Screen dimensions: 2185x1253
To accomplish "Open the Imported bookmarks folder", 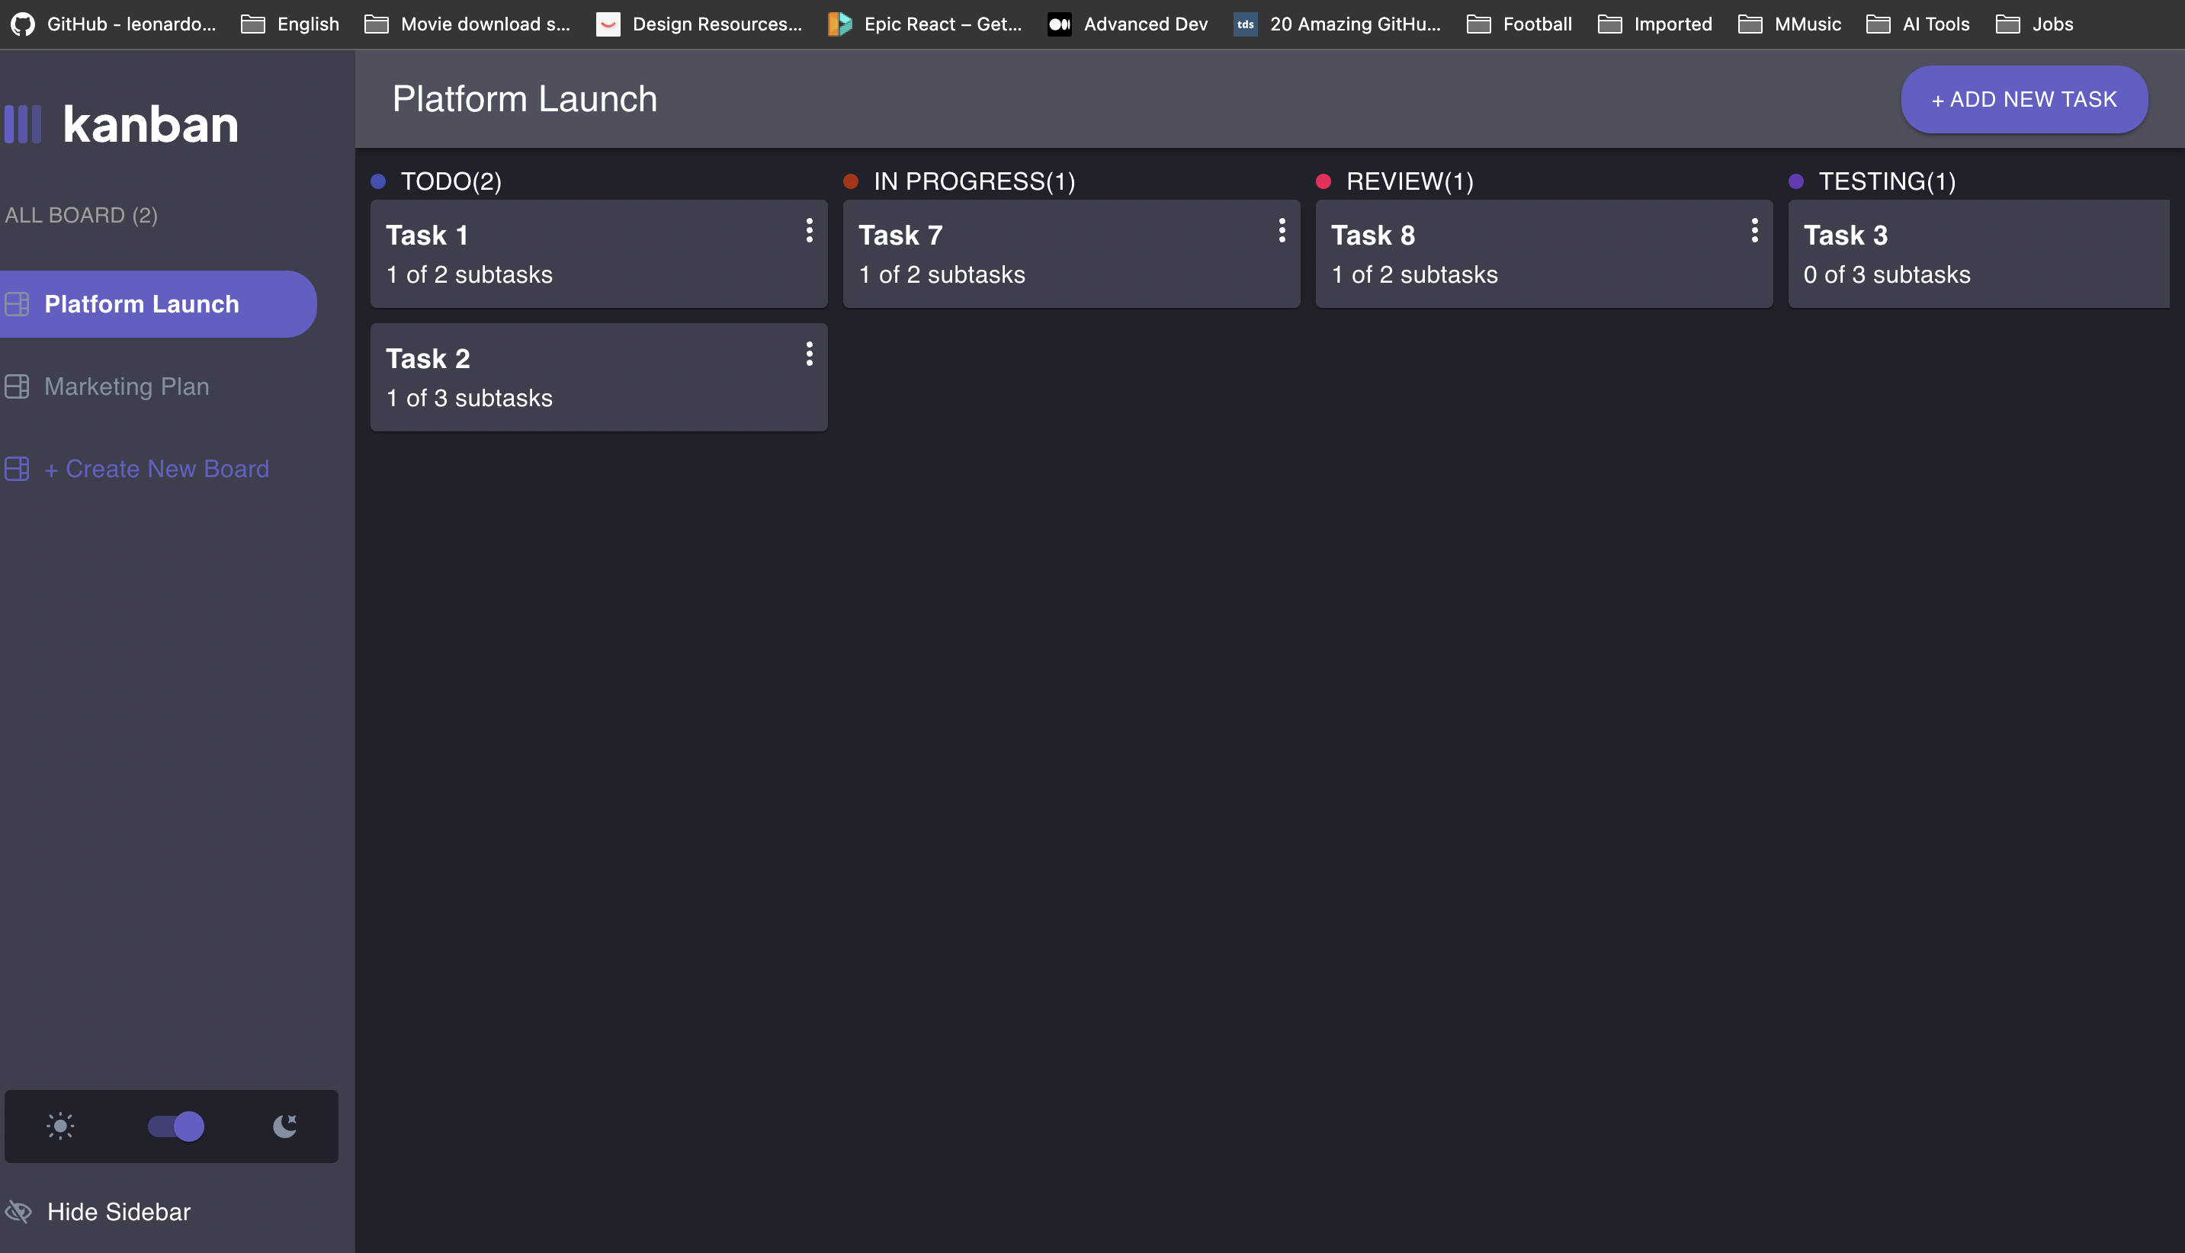I will 1655,24.
